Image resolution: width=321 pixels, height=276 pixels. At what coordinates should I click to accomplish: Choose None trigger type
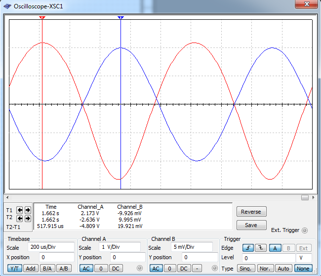pyautogui.click(x=303, y=269)
